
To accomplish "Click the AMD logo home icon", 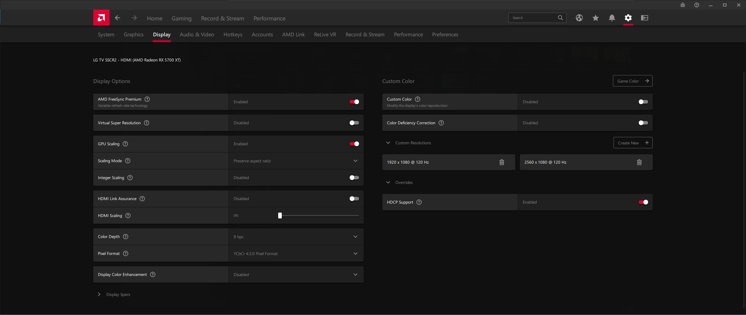I will click(101, 18).
